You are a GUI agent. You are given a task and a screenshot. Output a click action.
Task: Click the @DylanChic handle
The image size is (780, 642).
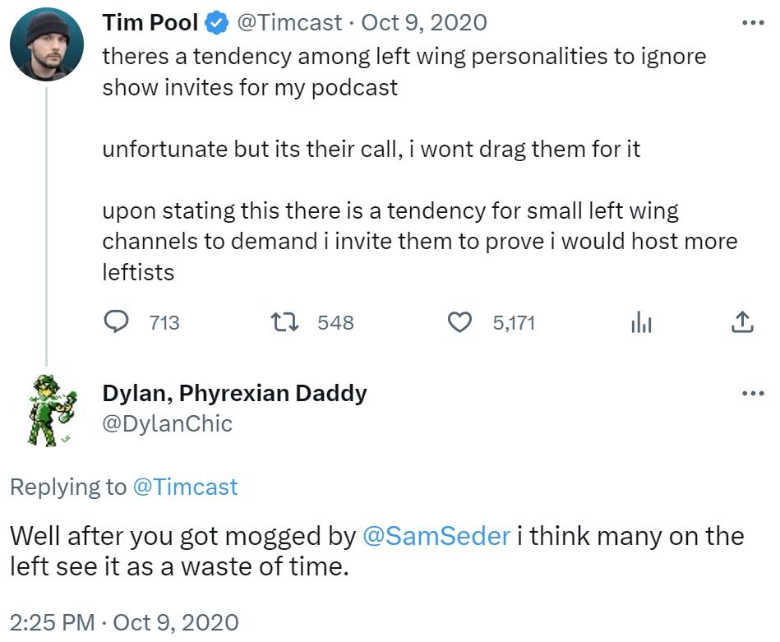click(168, 423)
